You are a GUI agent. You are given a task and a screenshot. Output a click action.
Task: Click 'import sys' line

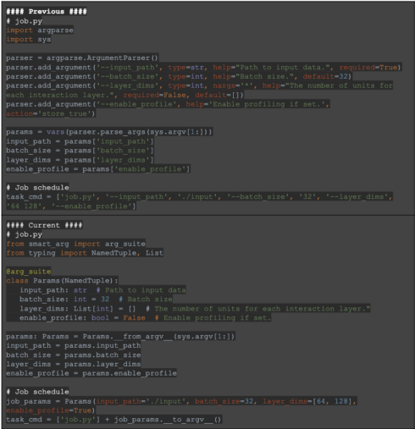tap(29, 40)
